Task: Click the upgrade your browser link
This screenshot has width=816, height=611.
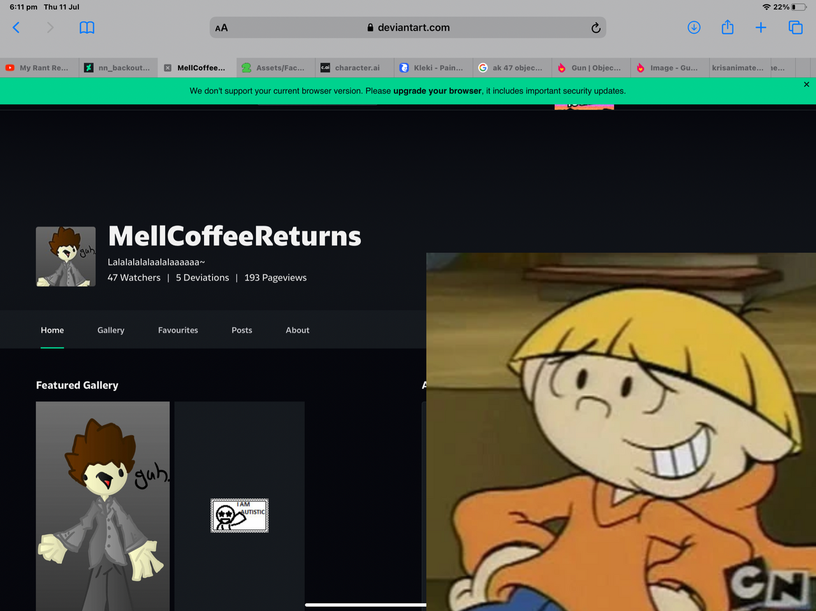Action: [x=437, y=91]
